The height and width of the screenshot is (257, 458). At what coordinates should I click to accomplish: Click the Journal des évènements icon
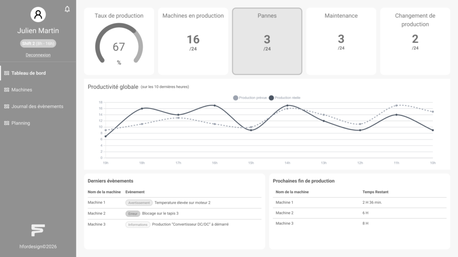pos(6,106)
